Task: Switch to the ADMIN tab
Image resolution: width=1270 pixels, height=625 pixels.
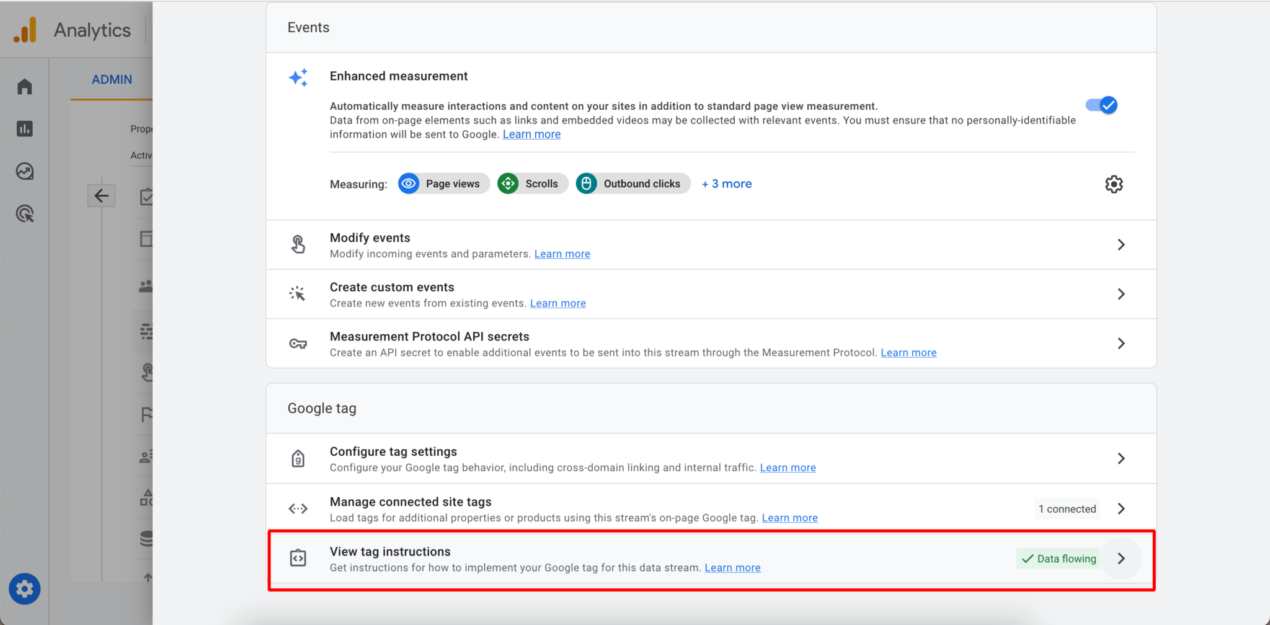Action: (x=112, y=79)
